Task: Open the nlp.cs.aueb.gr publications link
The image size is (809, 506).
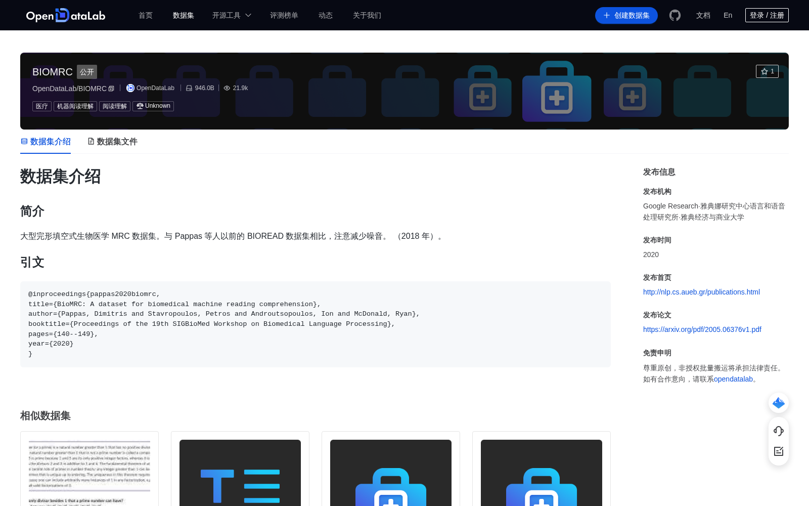Action: [x=701, y=292]
